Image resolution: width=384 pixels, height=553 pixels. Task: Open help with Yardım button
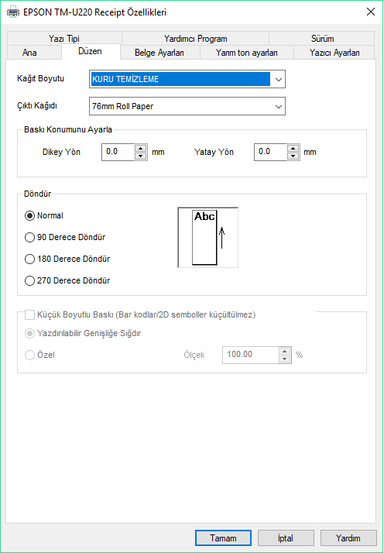pos(348,538)
